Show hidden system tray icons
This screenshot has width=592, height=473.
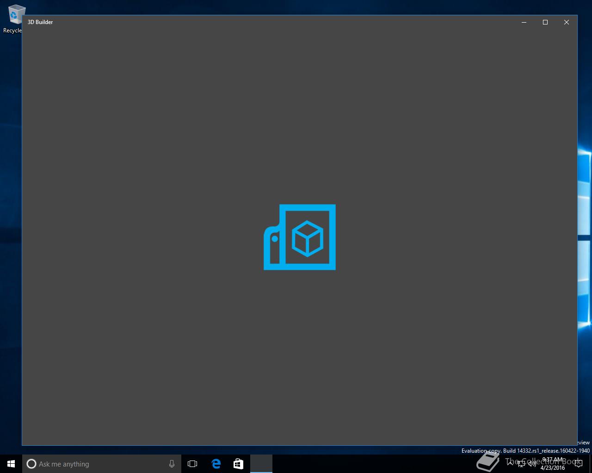coord(511,464)
